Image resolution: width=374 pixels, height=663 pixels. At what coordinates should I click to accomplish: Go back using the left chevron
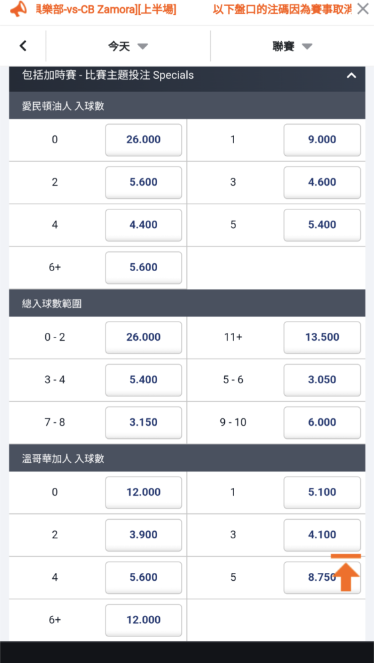pyautogui.click(x=23, y=46)
